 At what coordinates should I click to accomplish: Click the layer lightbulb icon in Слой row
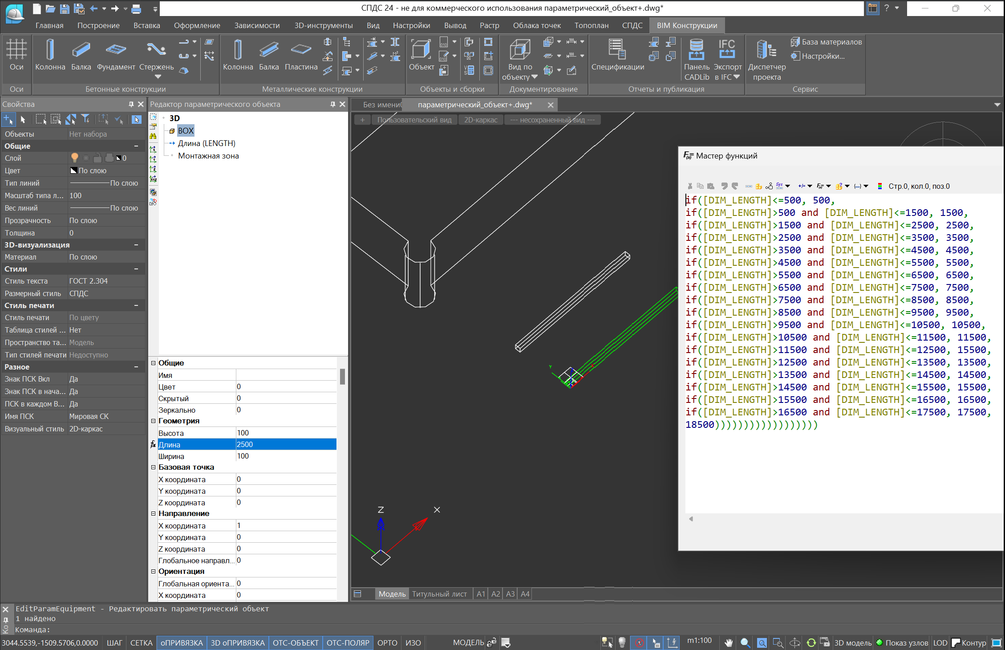click(74, 158)
